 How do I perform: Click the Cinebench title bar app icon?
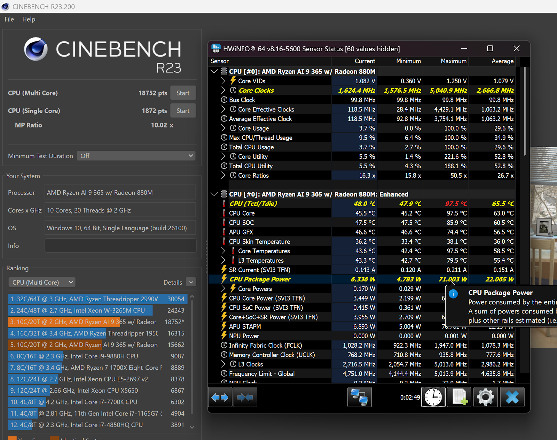pos(5,6)
